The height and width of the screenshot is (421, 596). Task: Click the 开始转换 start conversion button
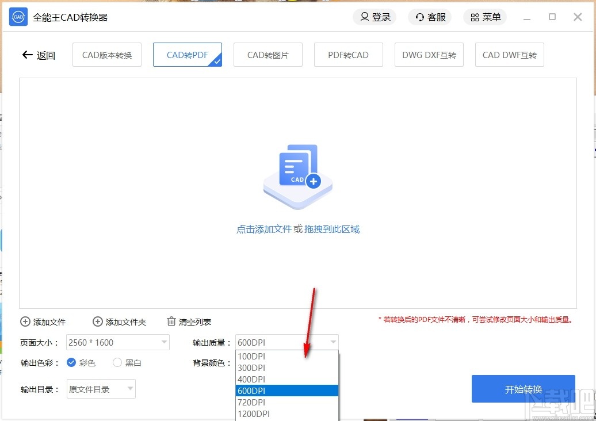[x=523, y=388]
